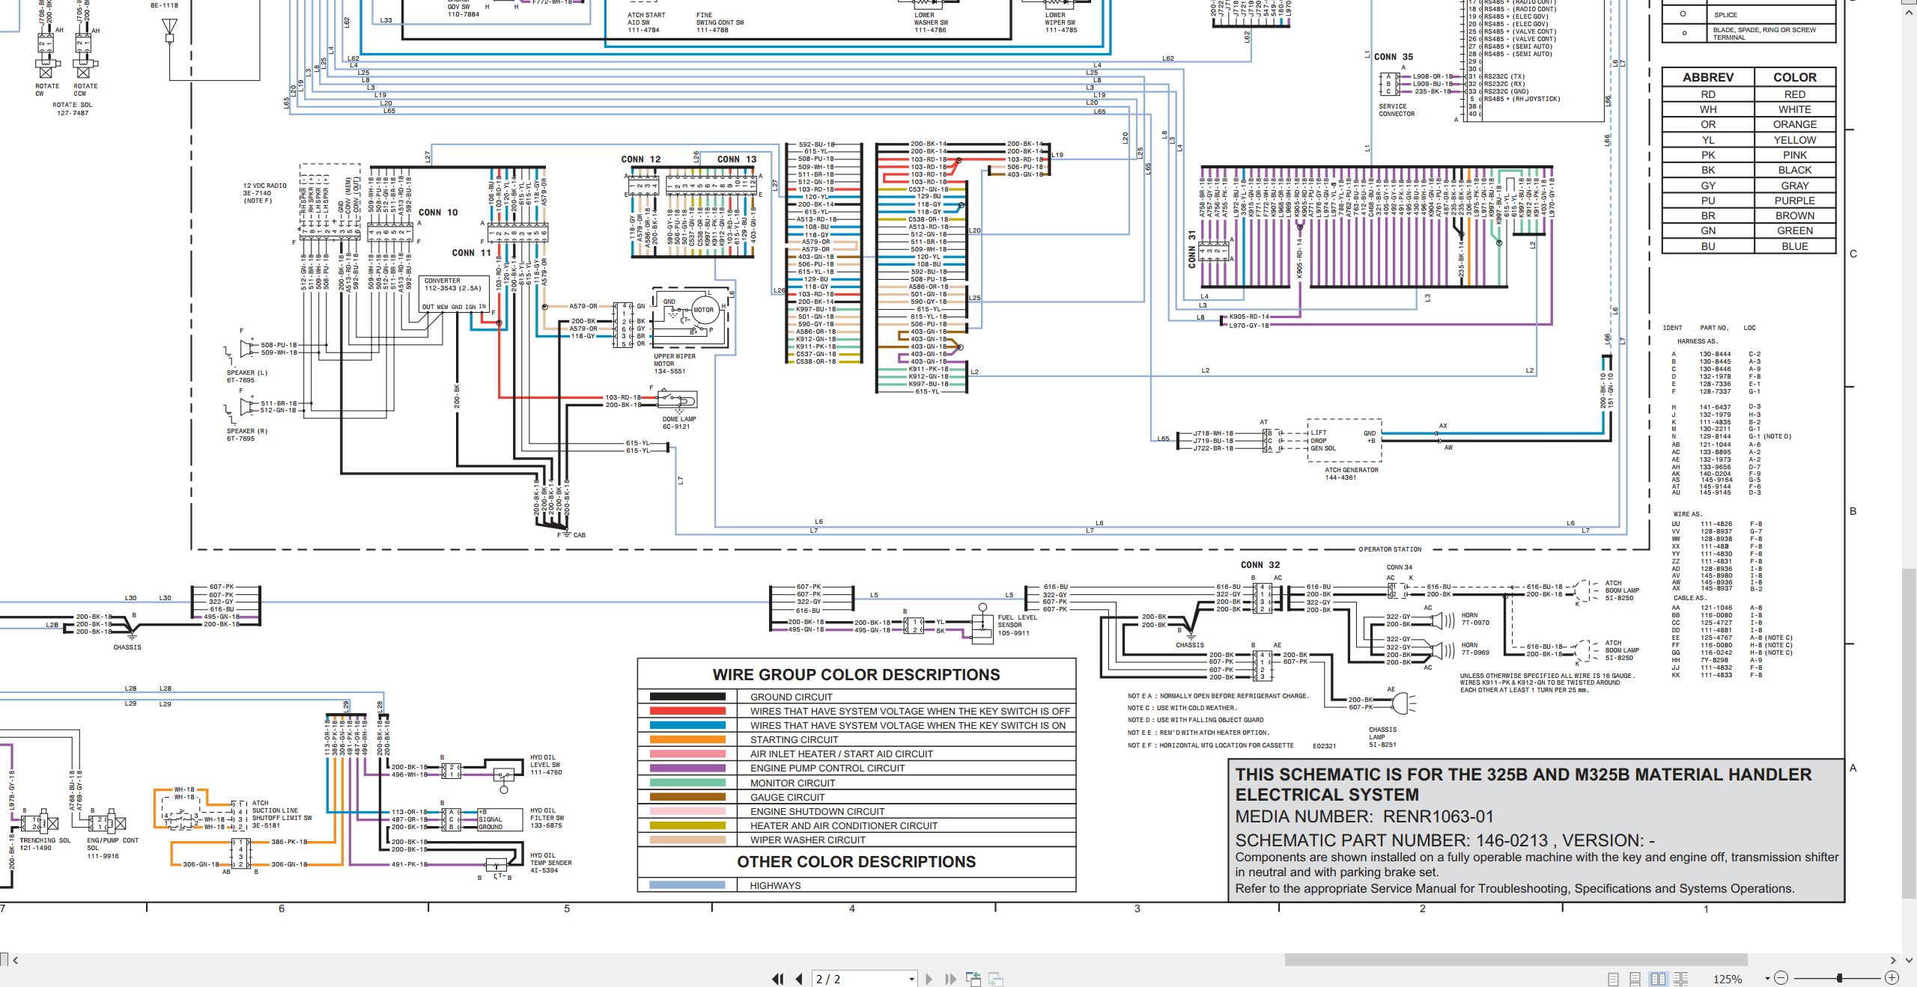1917x987 pixels.
Task: Click the CONVERTER 112-3543 box
Action: tap(454, 293)
